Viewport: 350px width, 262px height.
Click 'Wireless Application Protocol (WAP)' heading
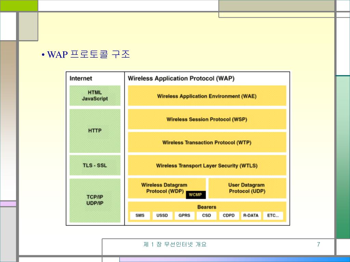[x=181, y=78]
